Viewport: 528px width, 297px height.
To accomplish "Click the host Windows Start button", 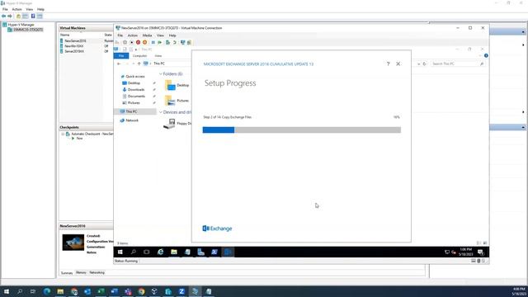I will click(x=7, y=291).
